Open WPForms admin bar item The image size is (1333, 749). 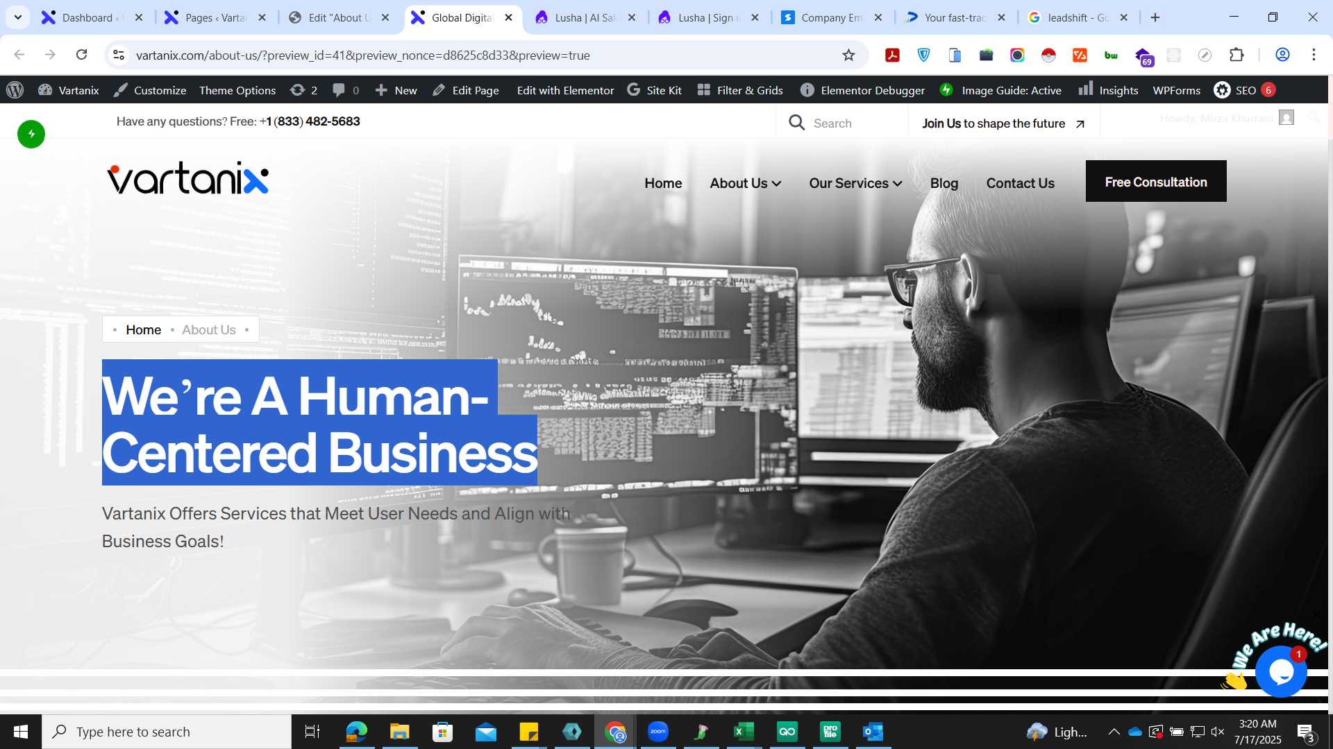(1176, 90)
